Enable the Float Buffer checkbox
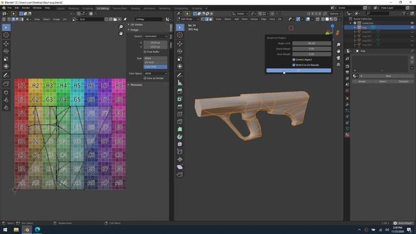Viewport: 416px width, 234px height. point(145,52)
